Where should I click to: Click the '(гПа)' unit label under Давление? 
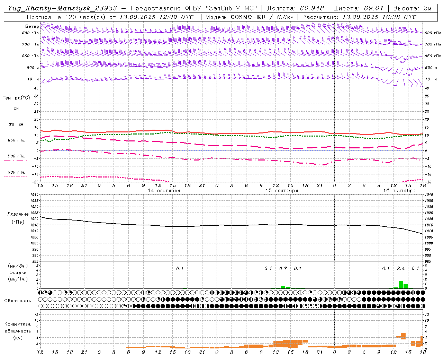tap(18, 222)
